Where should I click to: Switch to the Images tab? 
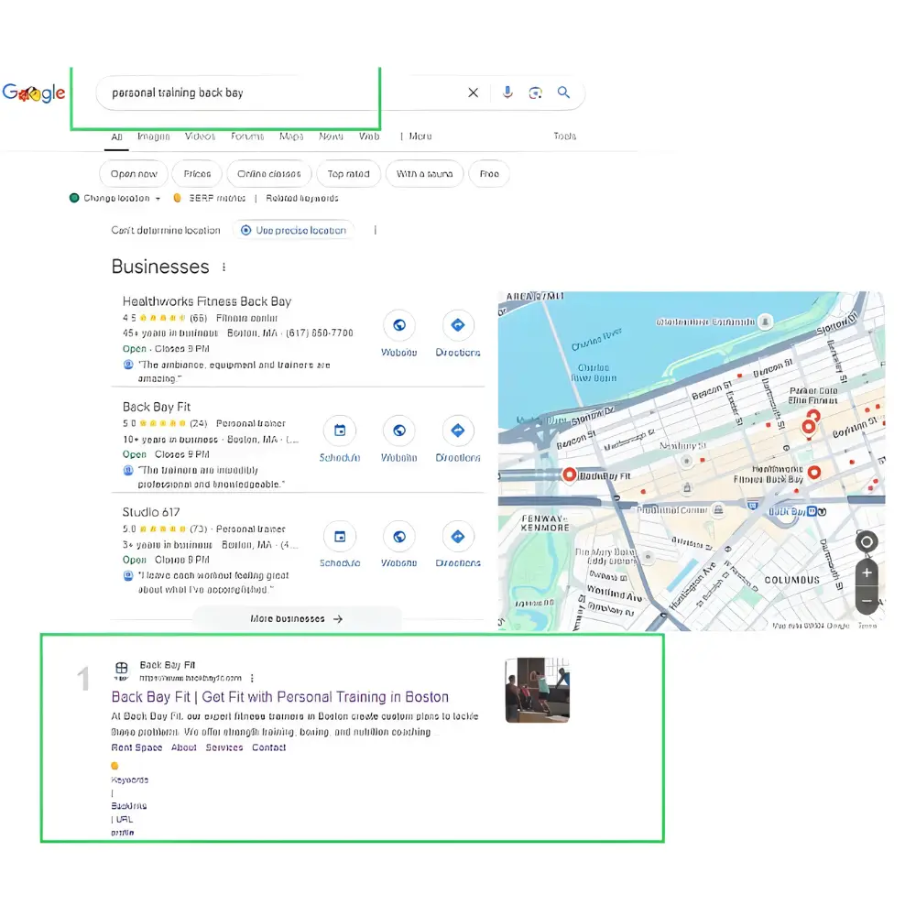tap(154, 136)
